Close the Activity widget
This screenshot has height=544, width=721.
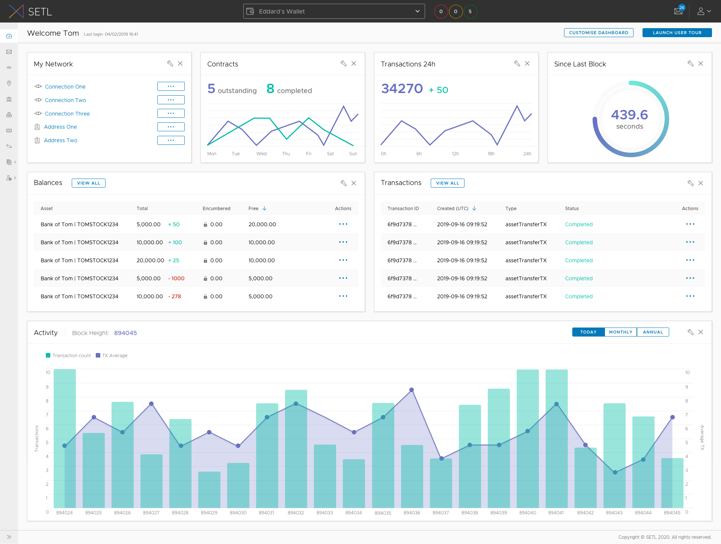[x=701, y=332]
